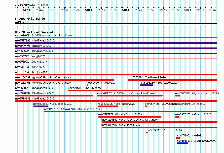Open the nsv6598718 purple variant feature
The width and height of the screenshot is (224, 153).
19,90
